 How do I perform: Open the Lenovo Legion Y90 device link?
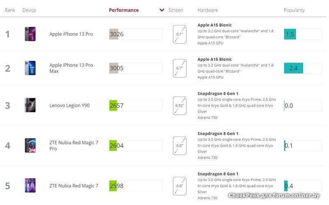[70, 105]
